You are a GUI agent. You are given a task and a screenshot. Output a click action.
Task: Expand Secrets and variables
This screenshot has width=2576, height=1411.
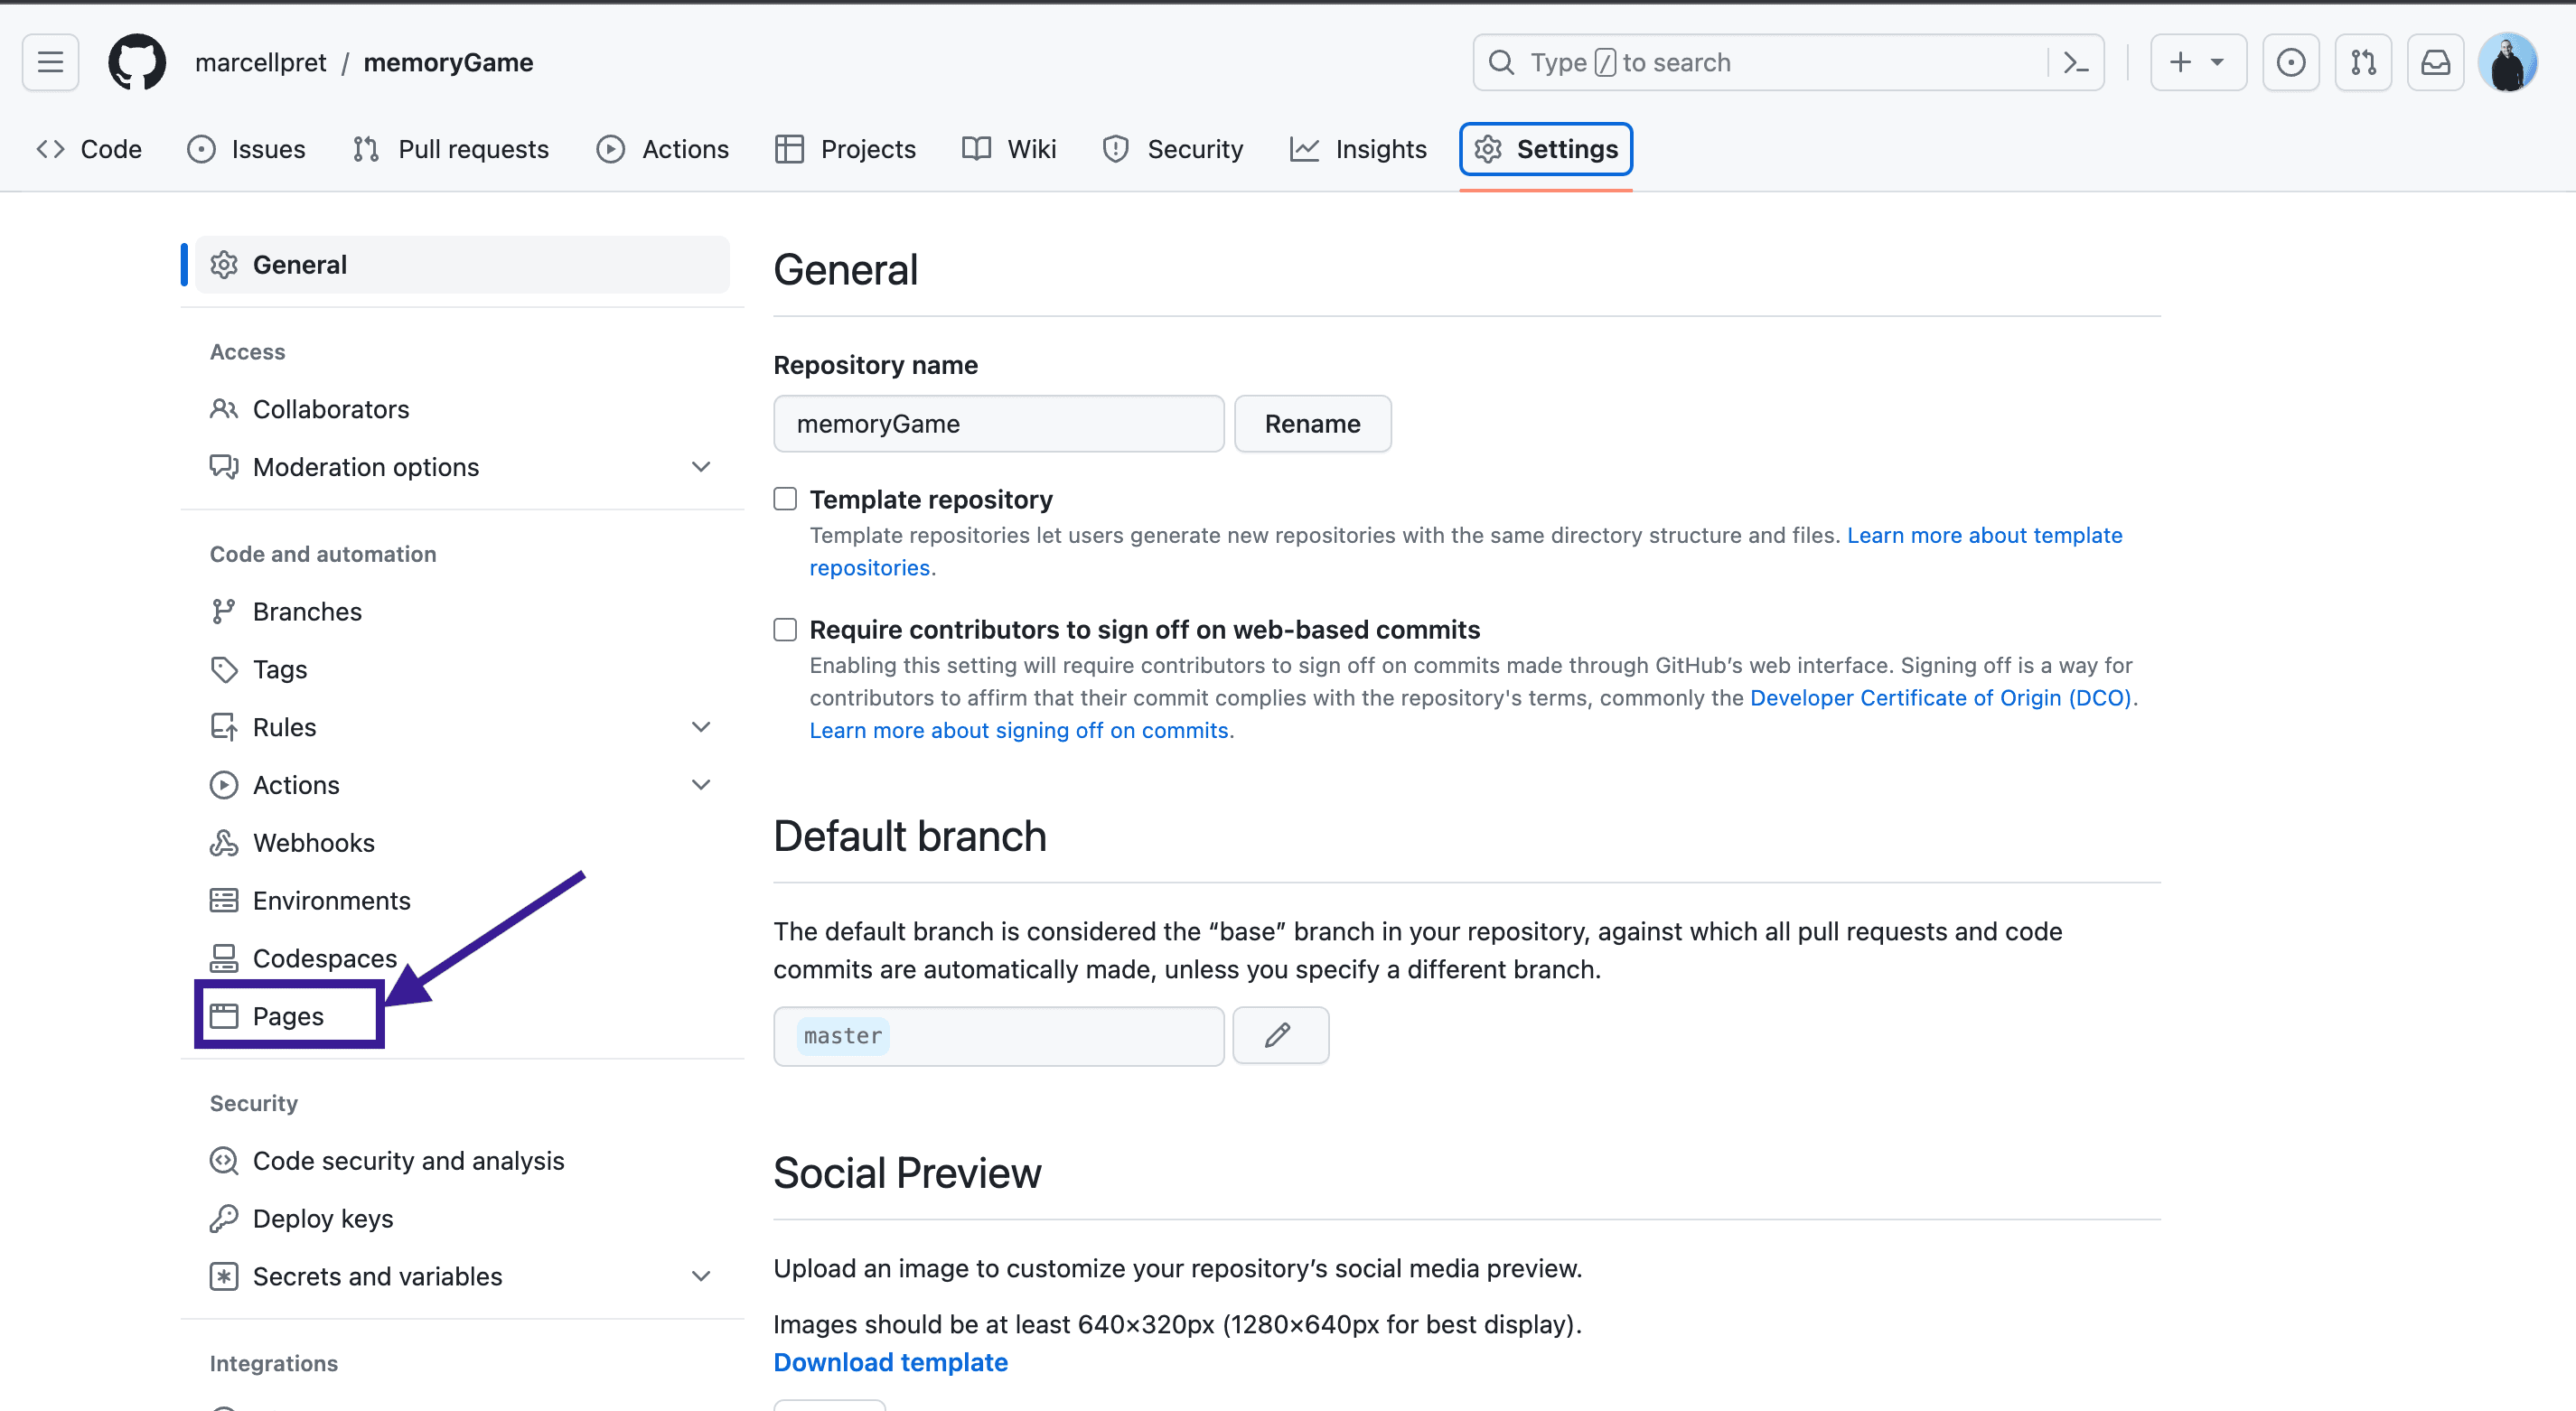[701, 1276]
